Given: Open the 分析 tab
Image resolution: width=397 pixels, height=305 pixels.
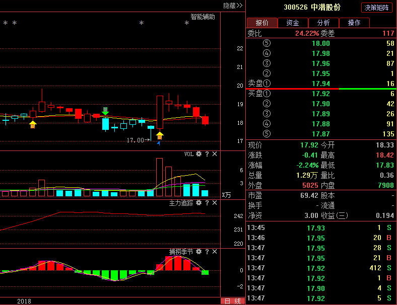Looking at the screenshot, I should tap(323, 23).
